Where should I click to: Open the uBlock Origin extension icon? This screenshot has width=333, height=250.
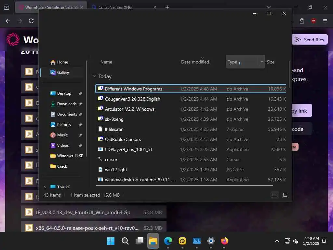coord(313,21)
